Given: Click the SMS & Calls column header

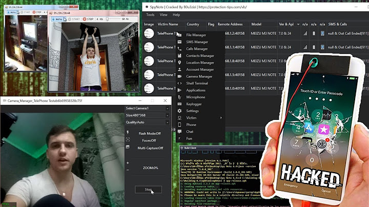Looking at the screenshot, I should click(337, 24).
